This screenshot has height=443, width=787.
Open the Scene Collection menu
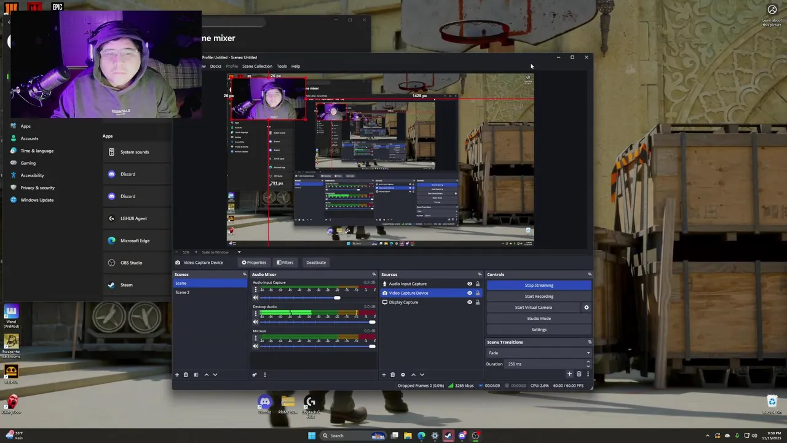[257, 66]
